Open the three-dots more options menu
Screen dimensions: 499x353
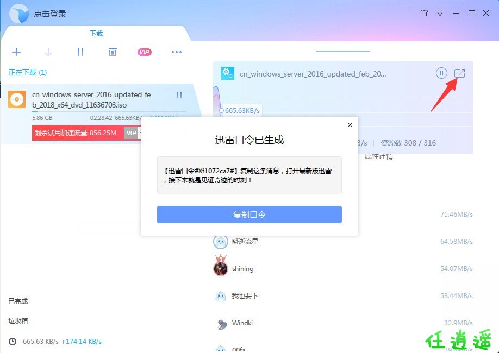pos(176,52)
